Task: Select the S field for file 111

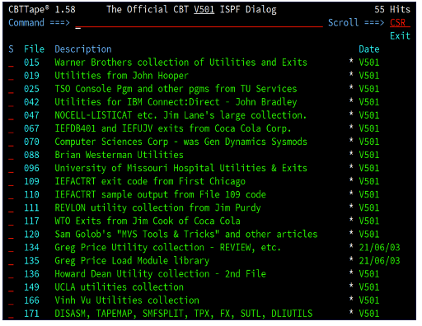Action: [x=11, y=207]
